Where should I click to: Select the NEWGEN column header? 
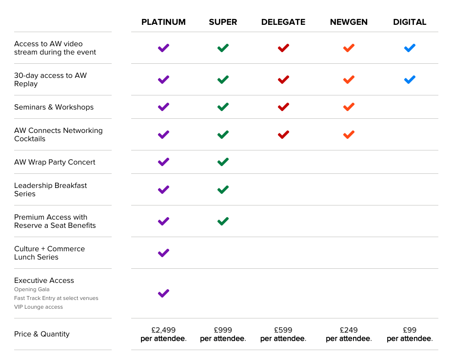[x=349, y=22]
